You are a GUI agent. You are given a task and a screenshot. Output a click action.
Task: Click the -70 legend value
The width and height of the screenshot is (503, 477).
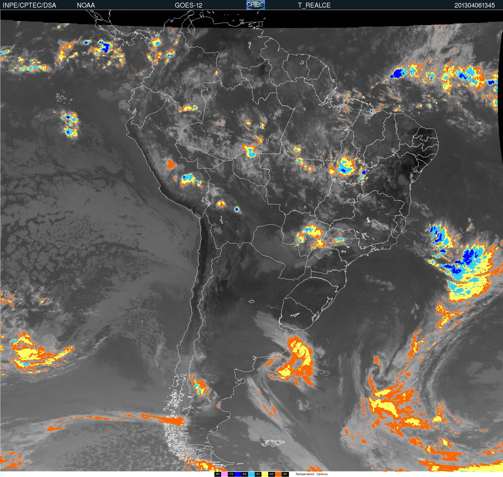pyautogui.click(x=231, y=474)
